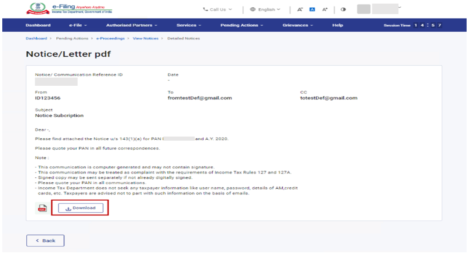
Task: Open the Authorised Partners menu
Action: (x=132, y=25)
